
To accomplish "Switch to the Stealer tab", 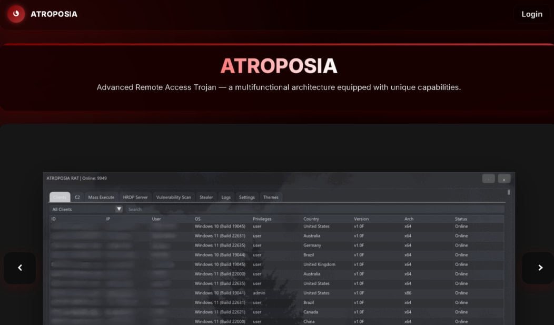I will pyautogui.click(x=206, y=197).
